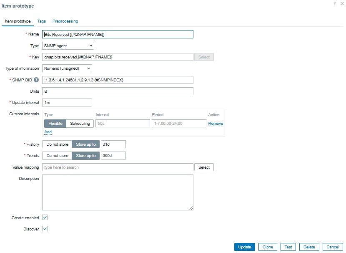Select Scheduling custom interval type
The image size is (346, 253).
[x=80, y=124]
